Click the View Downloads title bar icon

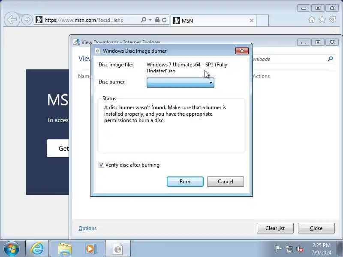[x=76, y=42]
